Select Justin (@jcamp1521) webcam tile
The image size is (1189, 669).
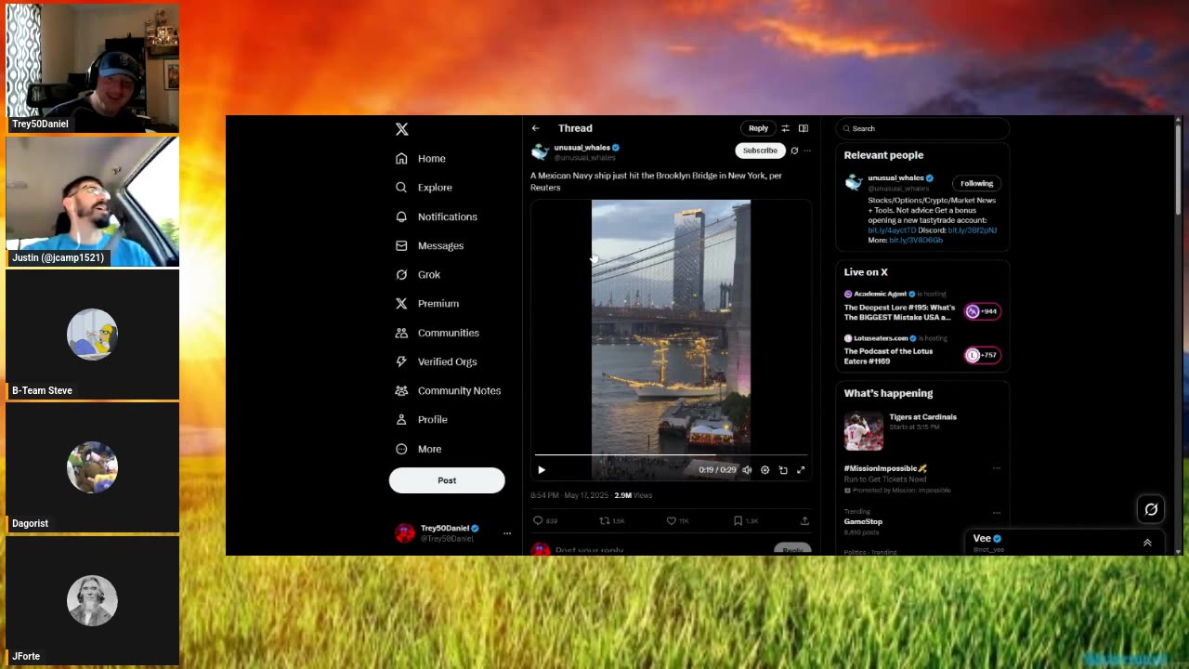[x=92, y=202]
